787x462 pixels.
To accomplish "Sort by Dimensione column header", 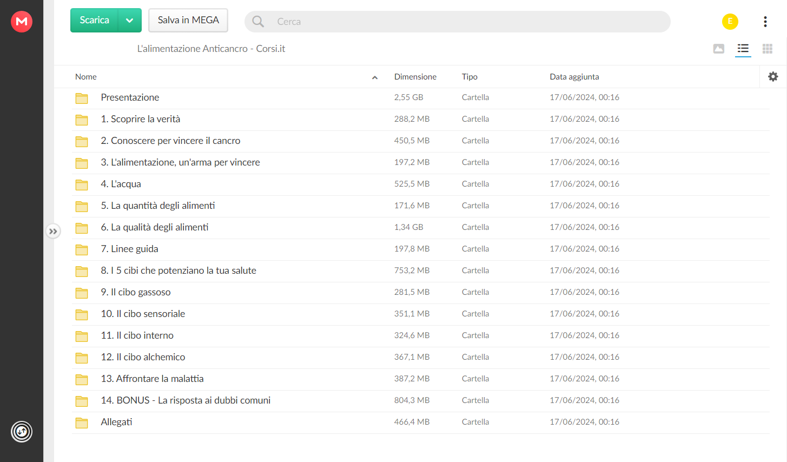I will 415,77.
